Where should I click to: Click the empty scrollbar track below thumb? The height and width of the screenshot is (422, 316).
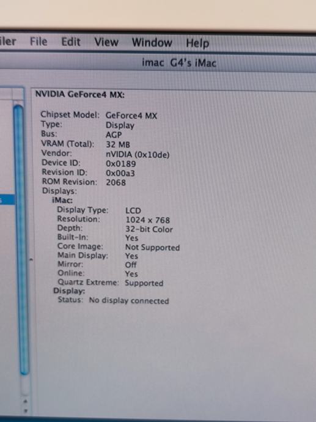pyautogui.click(x=25, y=385)
